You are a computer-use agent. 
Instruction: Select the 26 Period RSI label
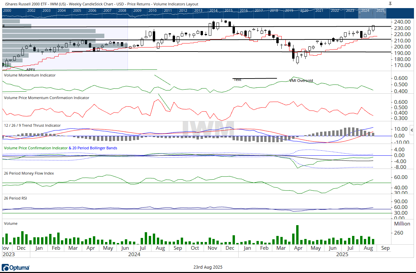(15, 198)
